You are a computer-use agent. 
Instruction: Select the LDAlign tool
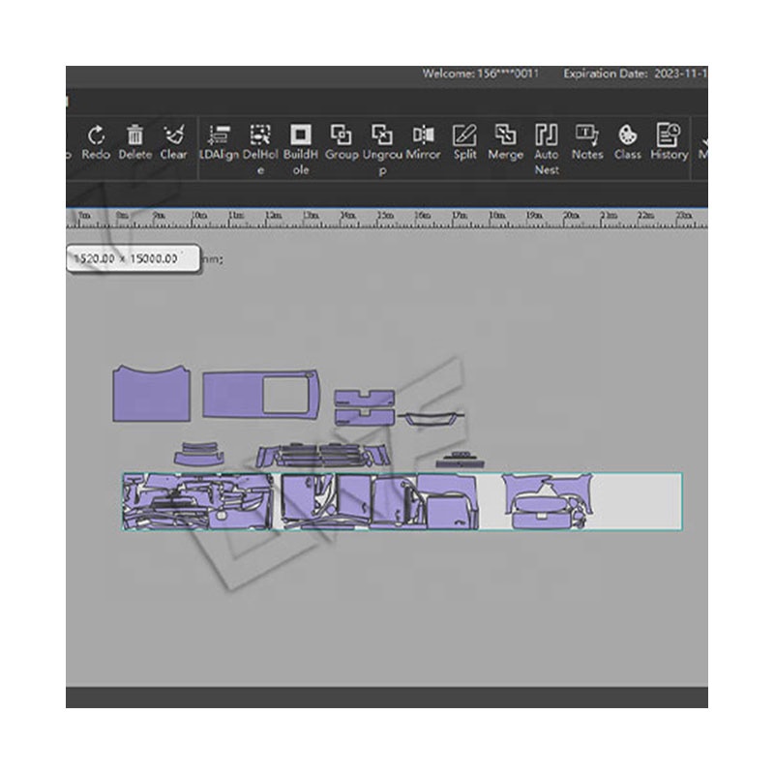click(x=219, y=135)
